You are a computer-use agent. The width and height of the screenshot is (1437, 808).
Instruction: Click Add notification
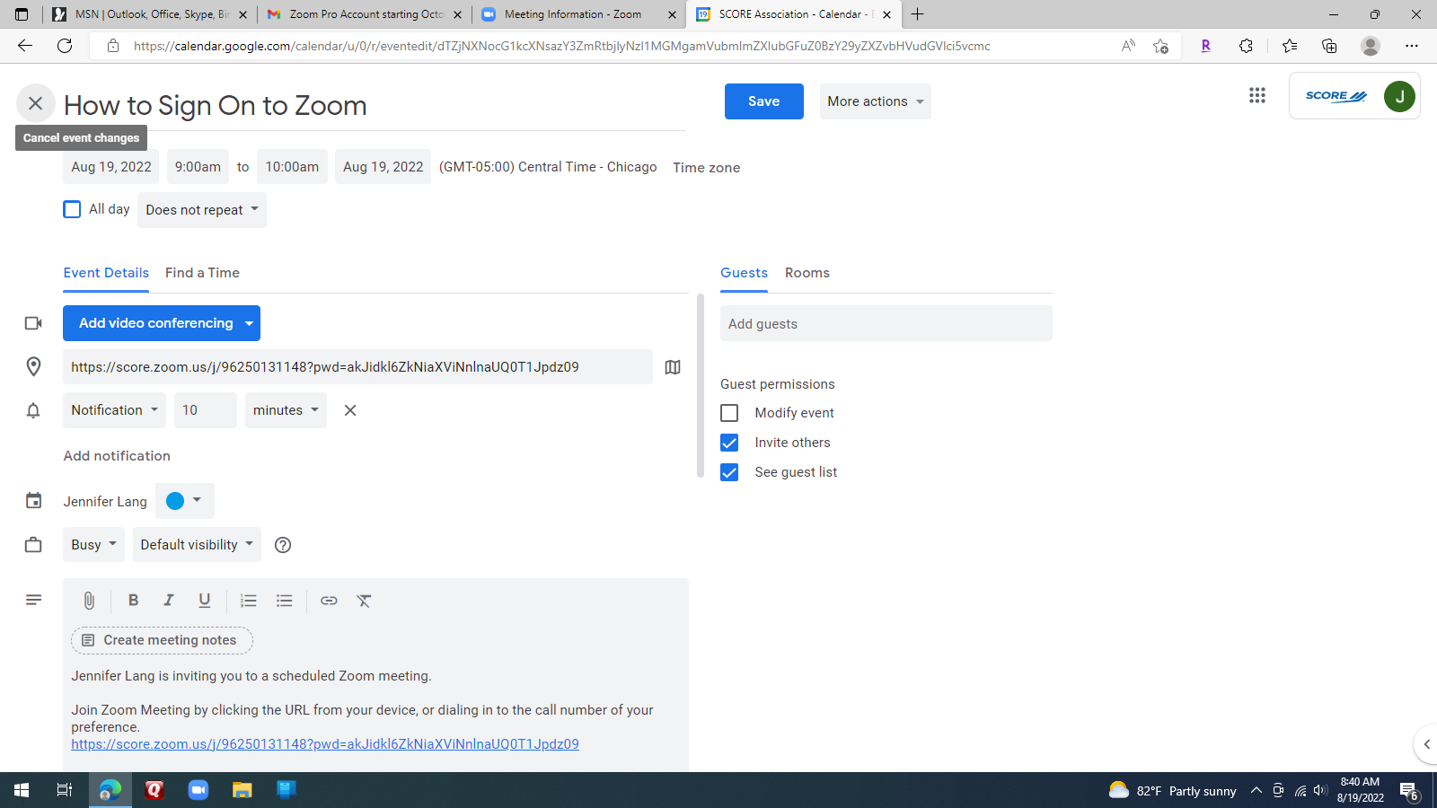pyautogui.click(x=117, y=456)
